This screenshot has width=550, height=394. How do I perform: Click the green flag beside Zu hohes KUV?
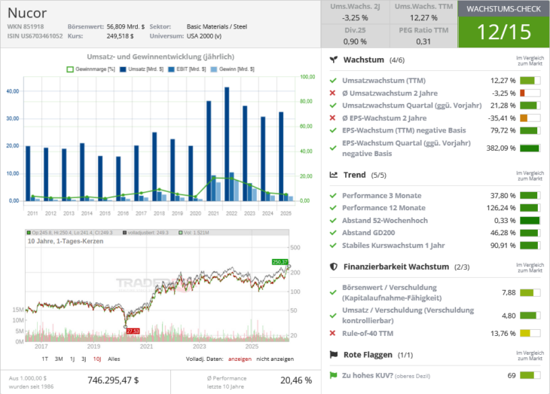pos(333,375)
